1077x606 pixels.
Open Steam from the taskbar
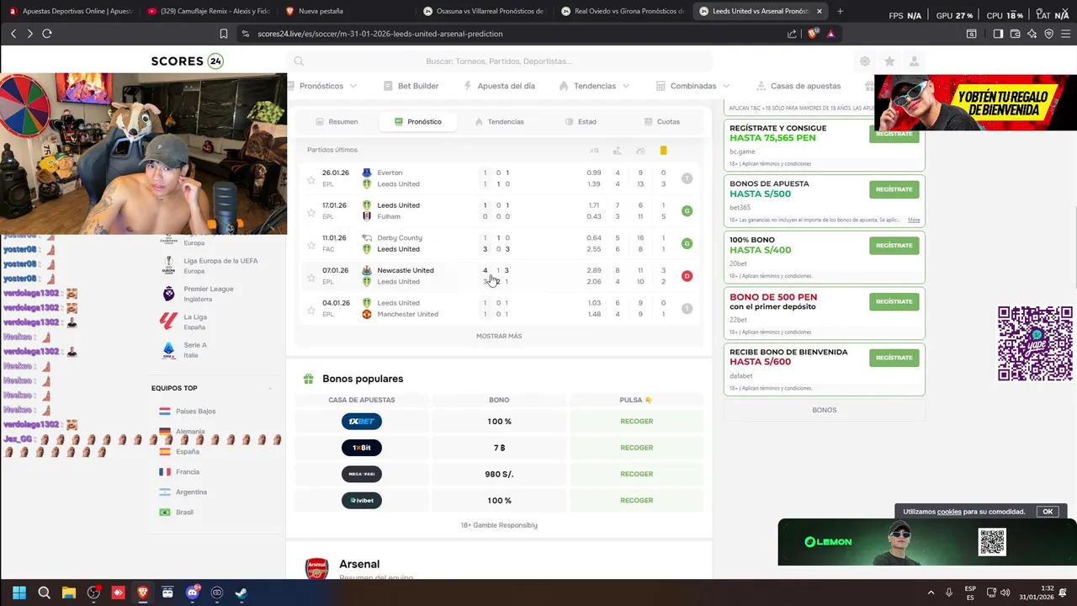point(241,593)
